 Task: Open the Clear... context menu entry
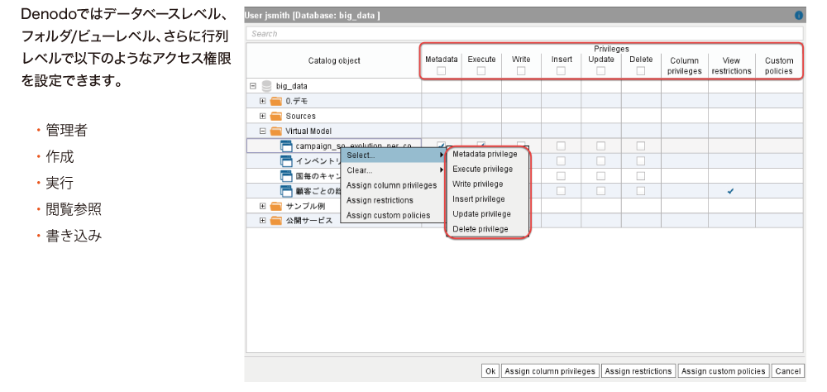point(394,170)
